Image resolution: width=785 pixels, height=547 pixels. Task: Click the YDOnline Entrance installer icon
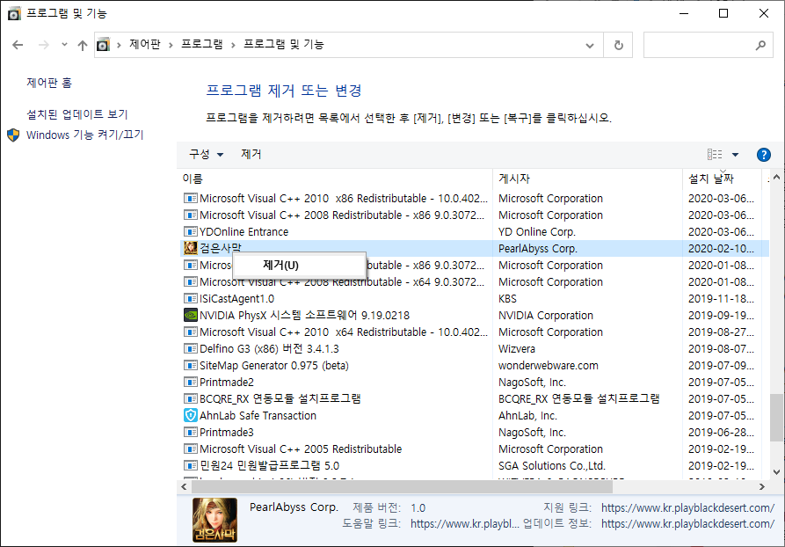tap(190, 232)
